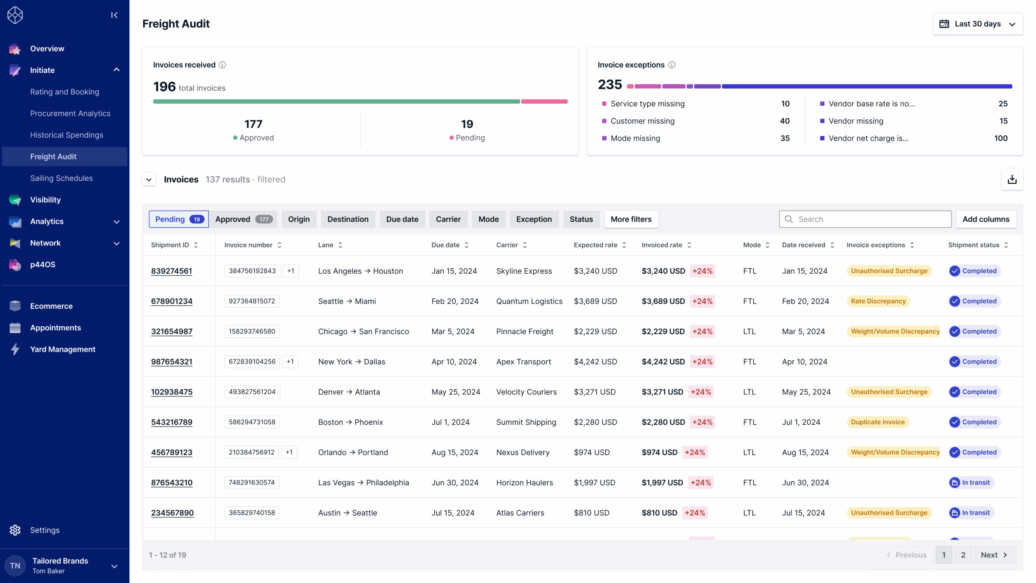Open shipment 839274561 link
This screenshot has width=1036, height=583.
pos(172,271)
